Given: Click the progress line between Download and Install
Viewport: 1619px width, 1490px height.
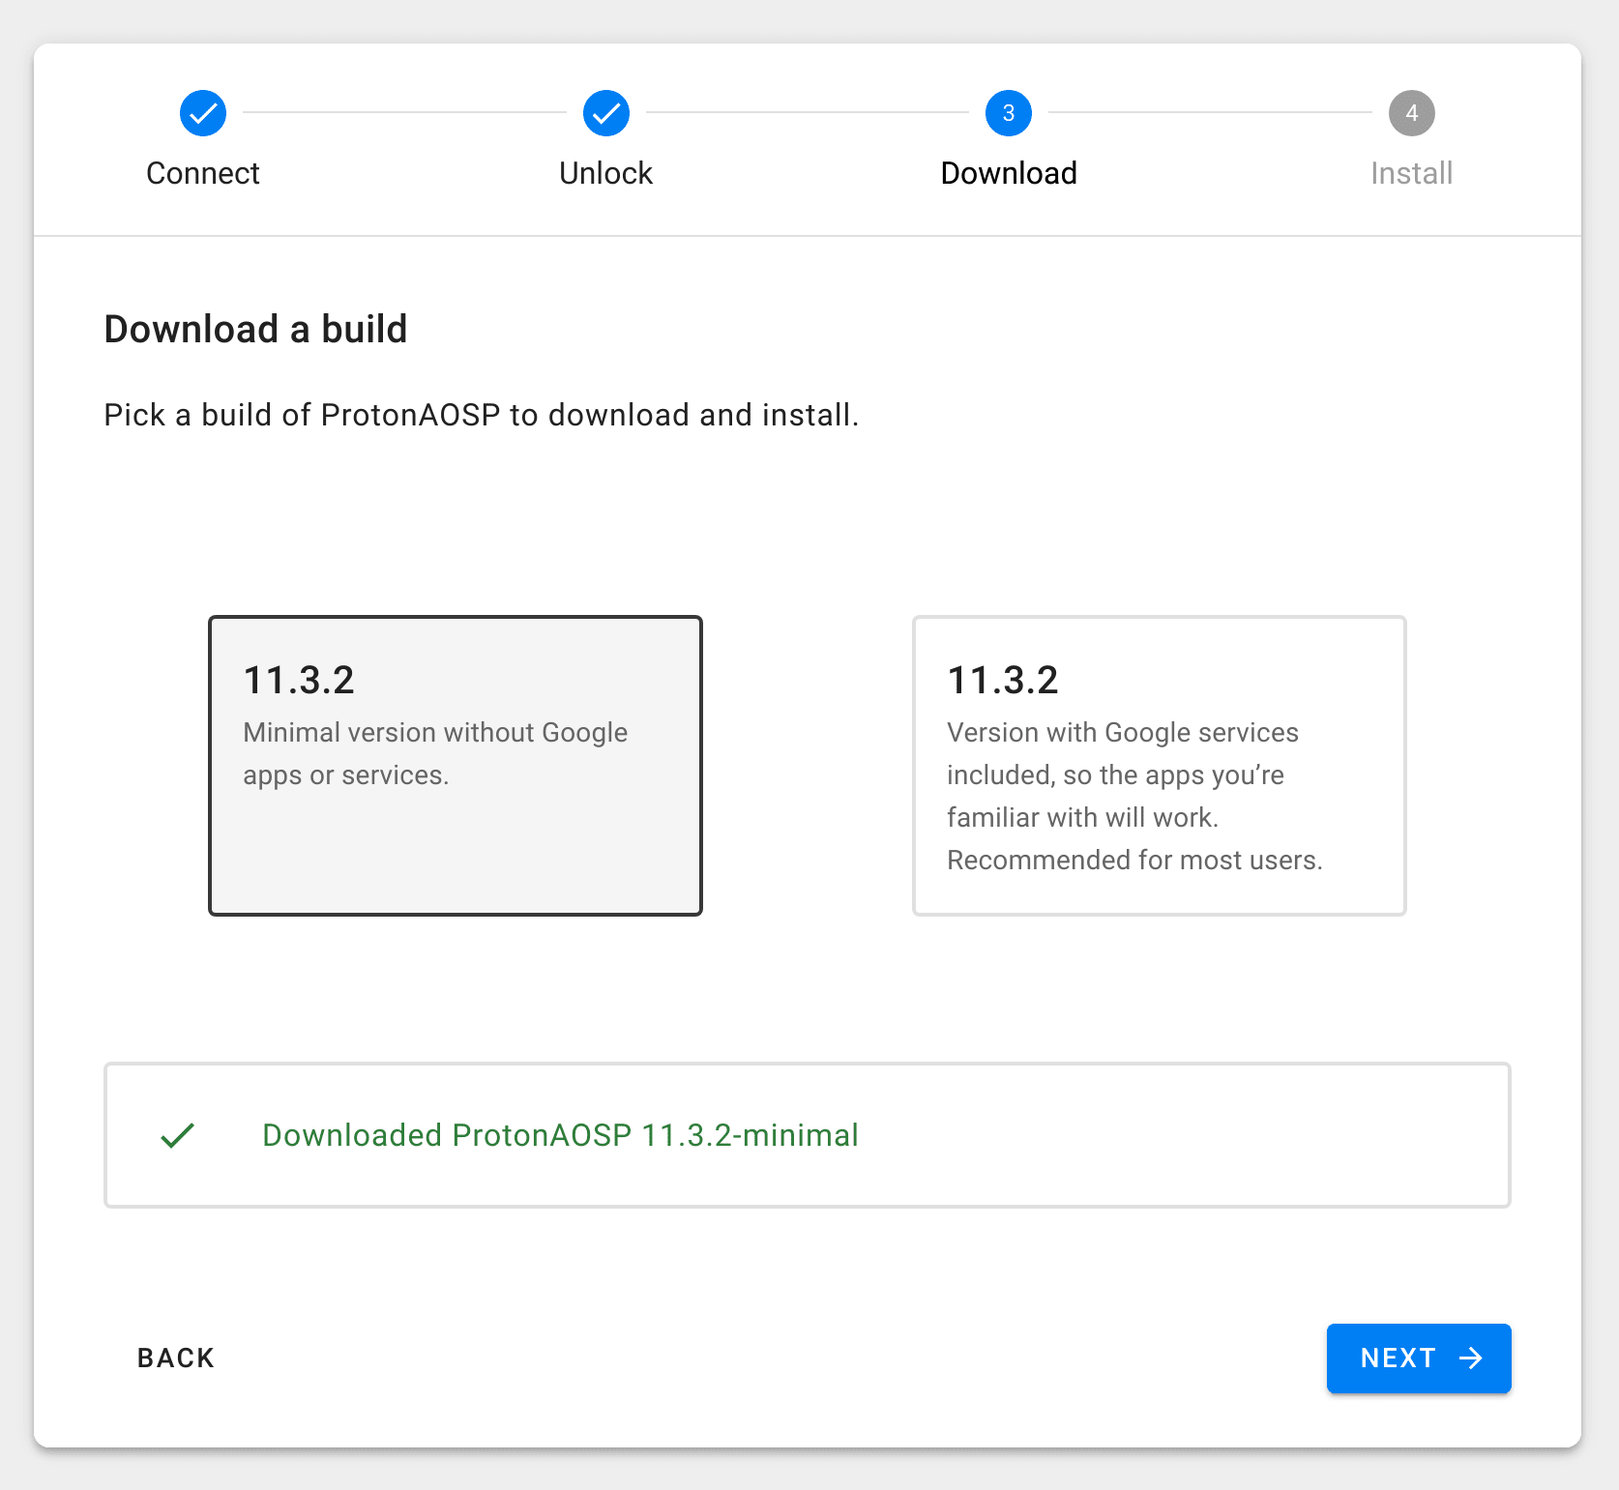Looking at the screenshot, I should click(x=1209, y=112).
